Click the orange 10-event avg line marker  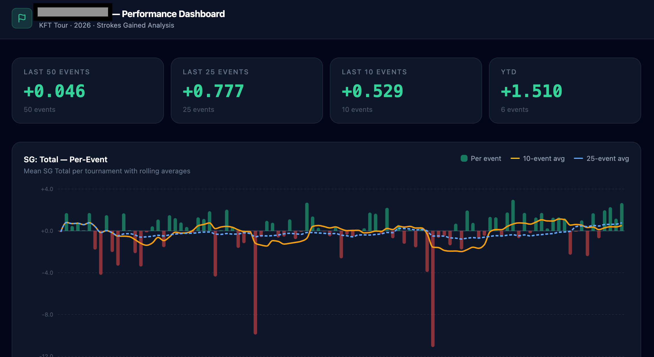click(x=515, y=159)
